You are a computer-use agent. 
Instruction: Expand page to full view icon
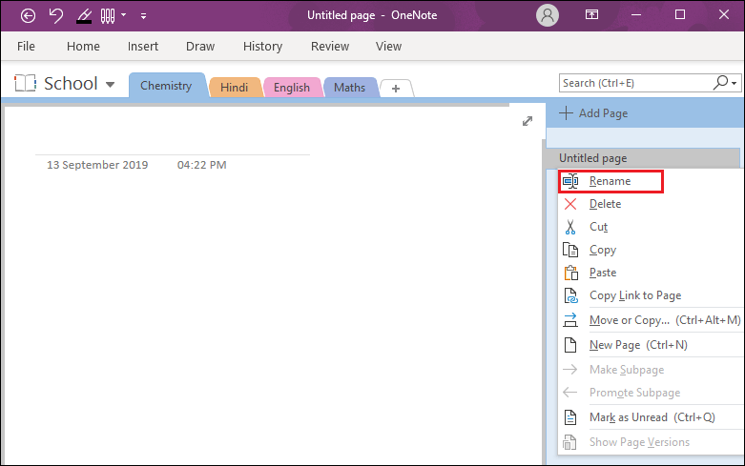click(x=528, y=121)
